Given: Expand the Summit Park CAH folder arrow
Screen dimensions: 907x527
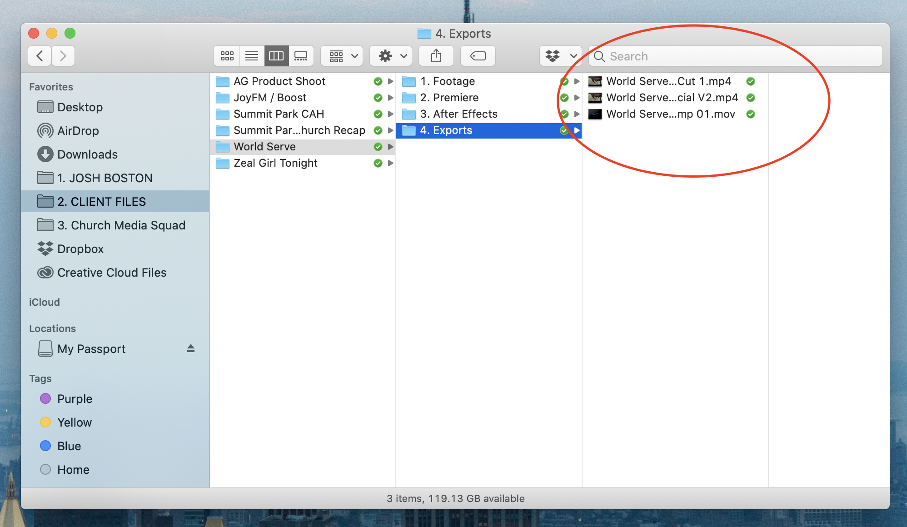Looking at the screenshot, I should (390, 114).
